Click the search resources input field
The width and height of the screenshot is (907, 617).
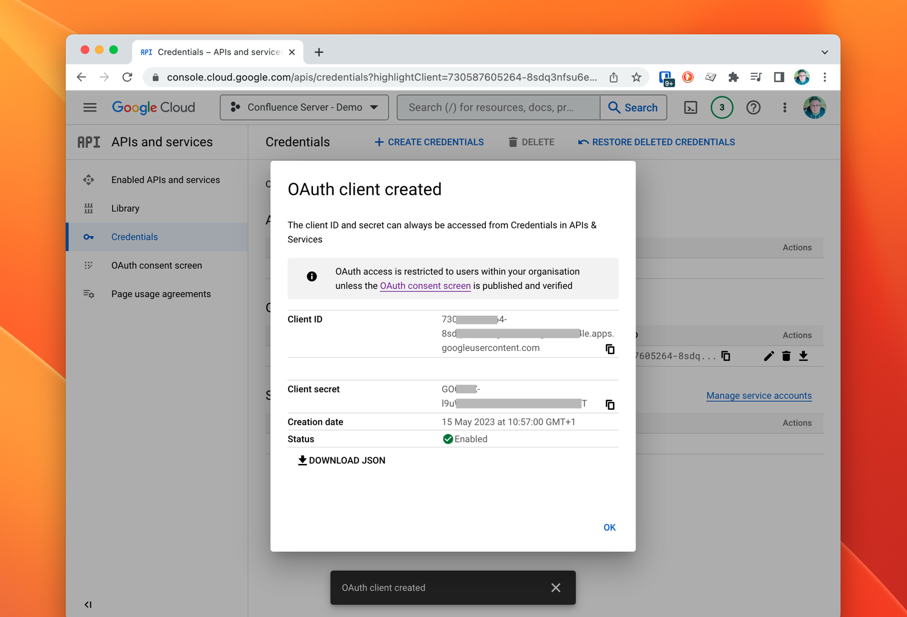pos(498,108)
